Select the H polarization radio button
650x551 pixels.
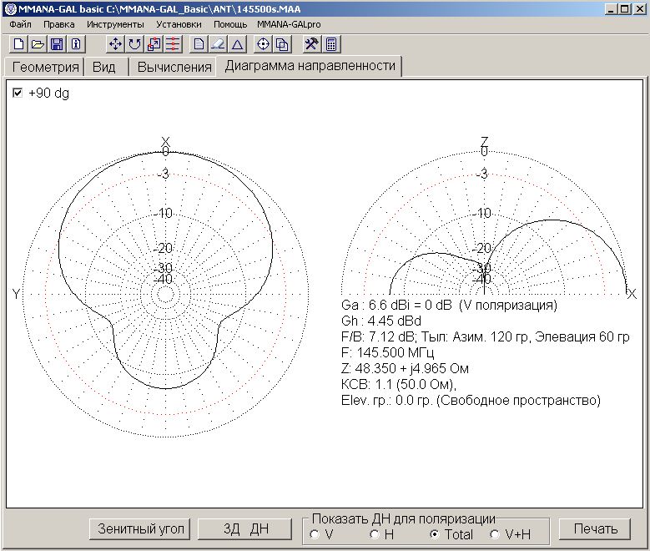tap(375, 534)
